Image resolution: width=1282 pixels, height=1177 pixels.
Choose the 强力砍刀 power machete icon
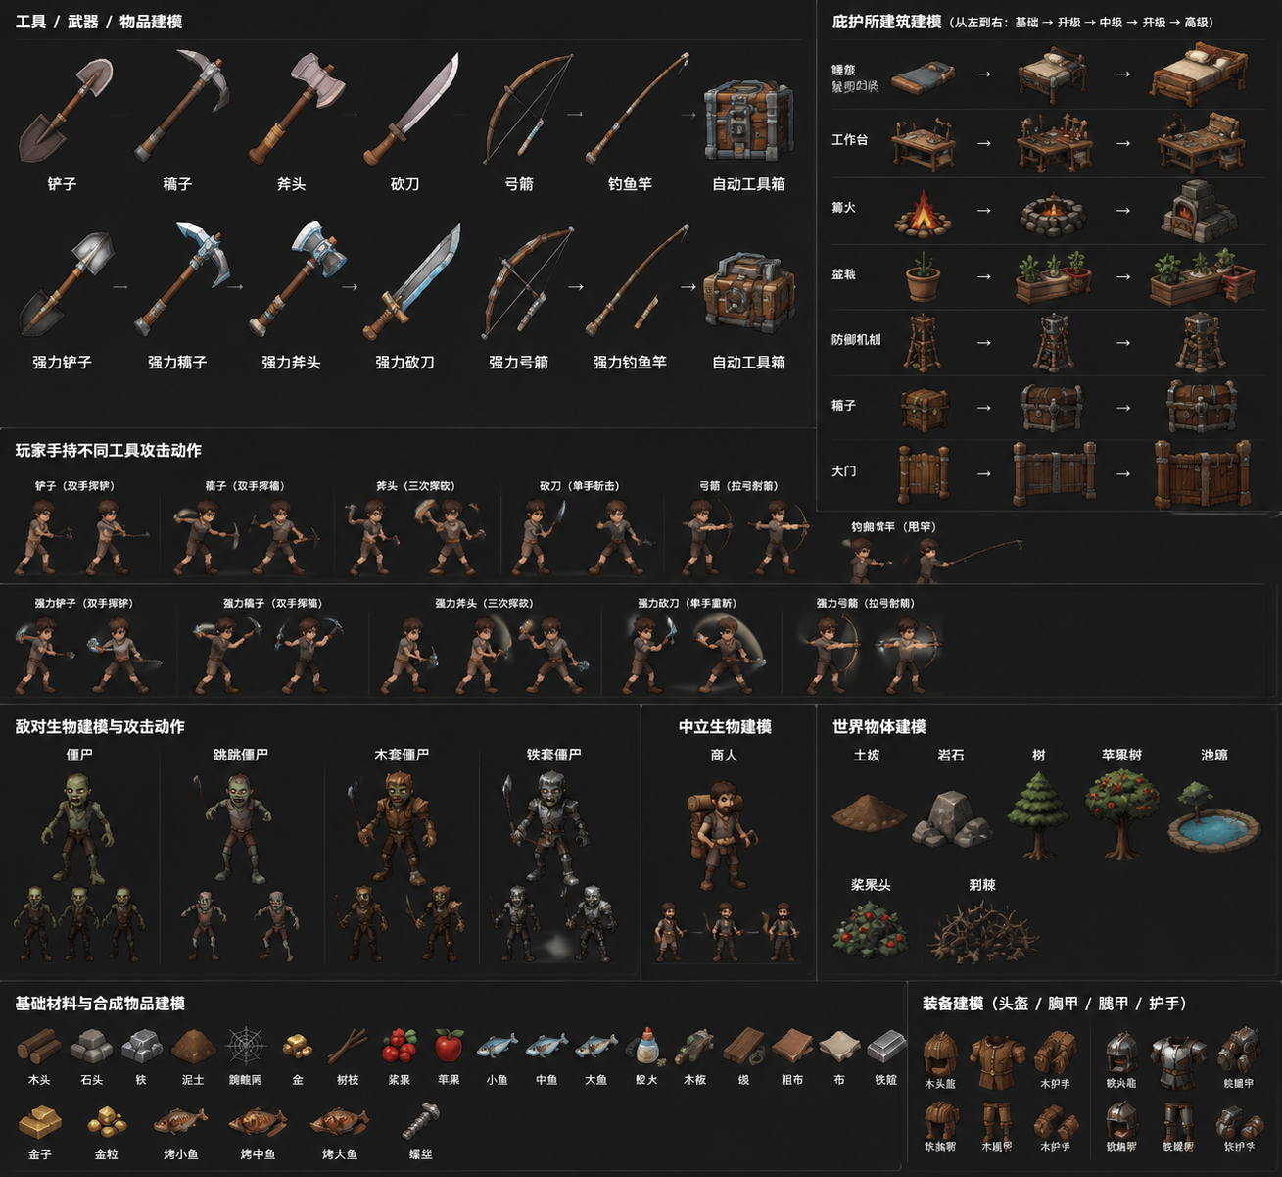click(x=411, y=282)
